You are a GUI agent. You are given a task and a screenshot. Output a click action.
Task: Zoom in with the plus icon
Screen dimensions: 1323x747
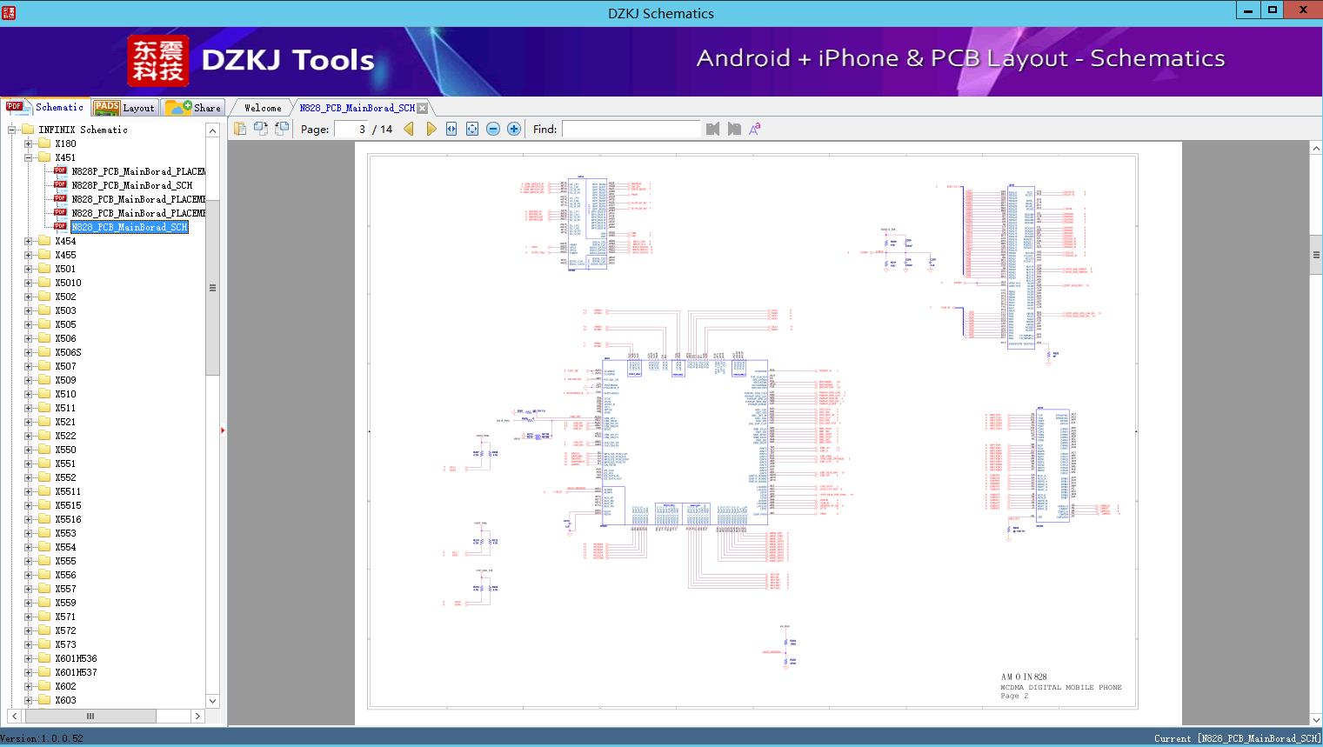pos(514,129)
